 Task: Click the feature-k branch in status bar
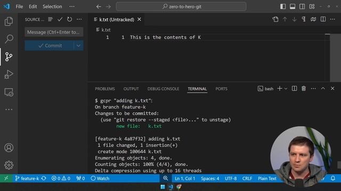pyautogui.click(x=27, y=178)
